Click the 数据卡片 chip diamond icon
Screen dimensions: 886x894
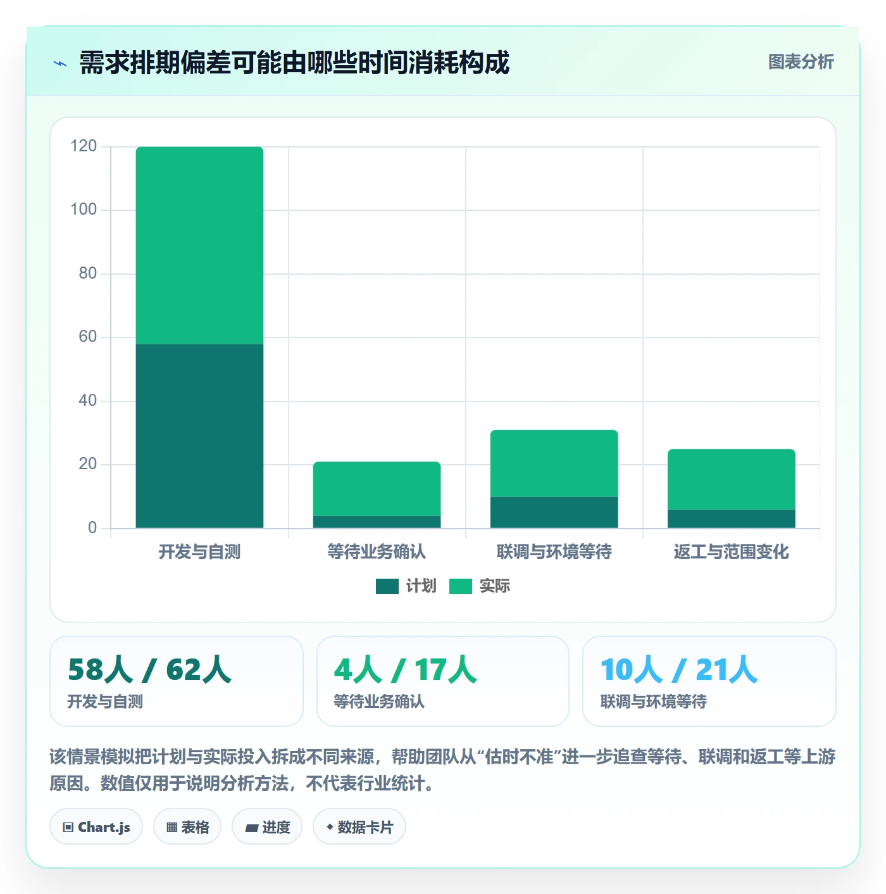click(330, 827)
